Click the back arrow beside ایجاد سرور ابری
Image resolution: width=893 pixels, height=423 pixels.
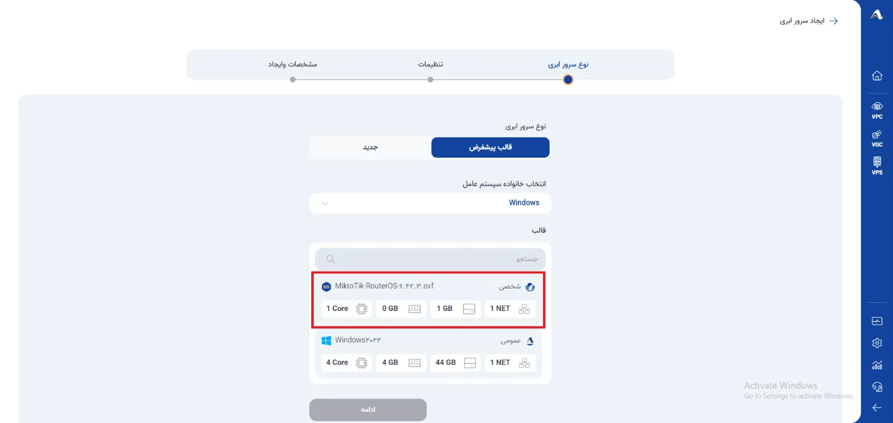(834, 21)
